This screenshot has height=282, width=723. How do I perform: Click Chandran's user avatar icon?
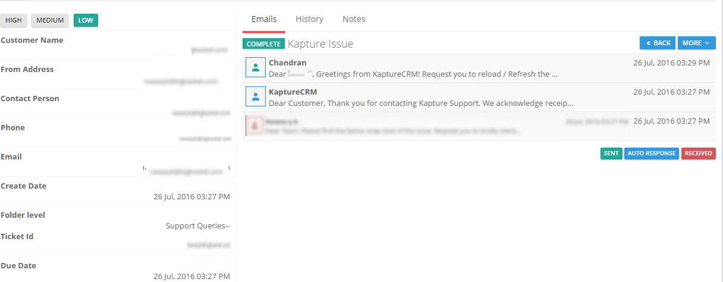click(x=255, y=68)
